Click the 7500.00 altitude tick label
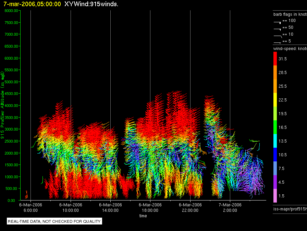 pos(11,23)
